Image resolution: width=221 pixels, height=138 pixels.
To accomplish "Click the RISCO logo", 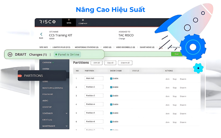I will tap(48, 22).
